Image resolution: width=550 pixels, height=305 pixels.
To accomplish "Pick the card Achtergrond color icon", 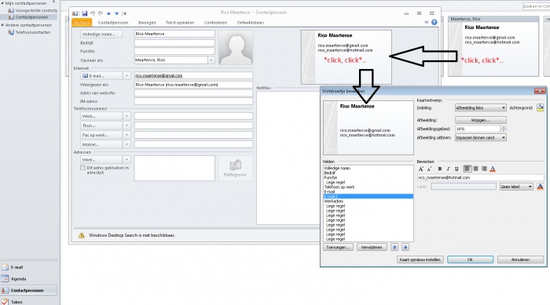I will [541, 107].
